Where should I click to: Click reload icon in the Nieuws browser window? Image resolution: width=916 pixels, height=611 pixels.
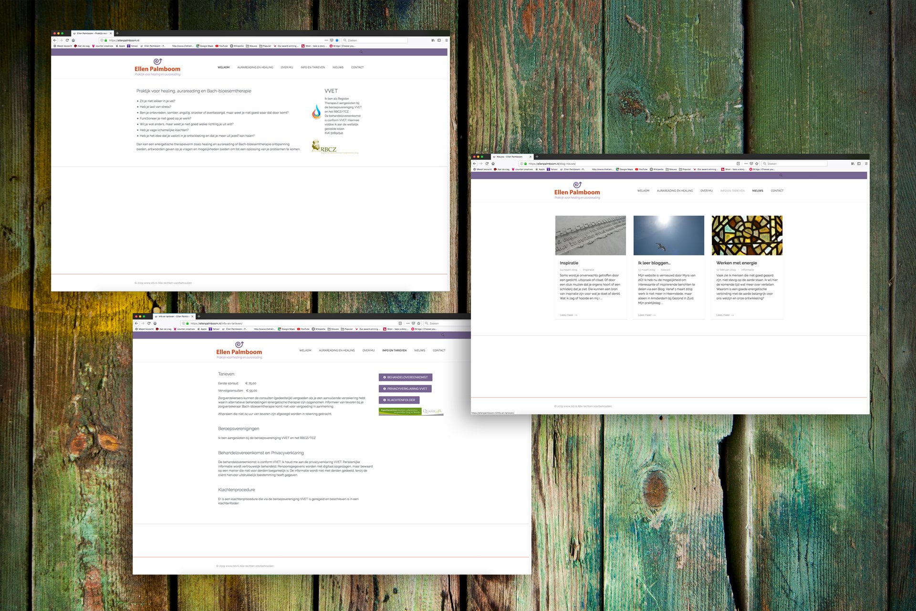pyautogui.click(x=487, y=164)
